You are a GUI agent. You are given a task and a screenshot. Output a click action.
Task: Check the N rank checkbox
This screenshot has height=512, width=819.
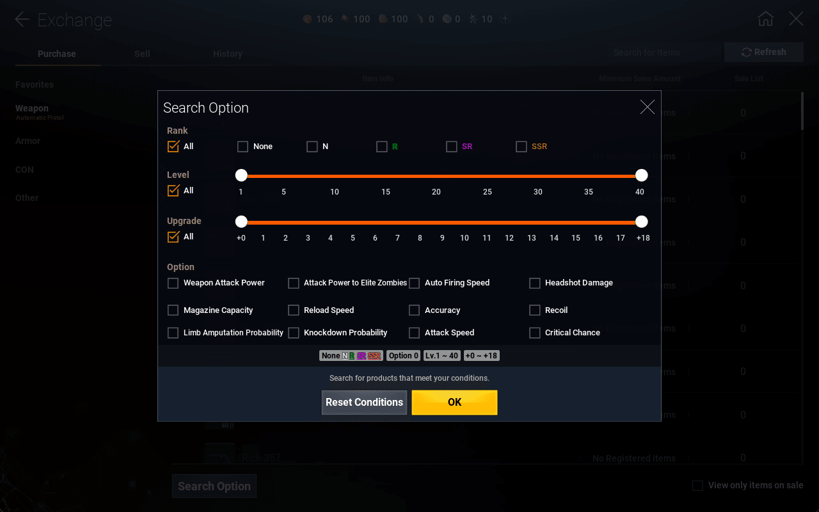pos(312,147)
